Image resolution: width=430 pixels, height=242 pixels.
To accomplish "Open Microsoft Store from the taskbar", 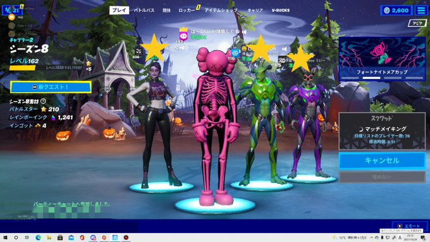I will [x=60, y=238].
